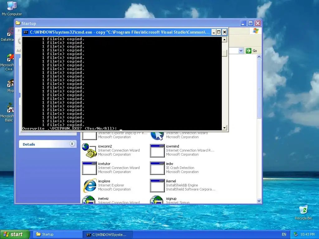Select the icwtutor file icon

click(x=89, y=168)
